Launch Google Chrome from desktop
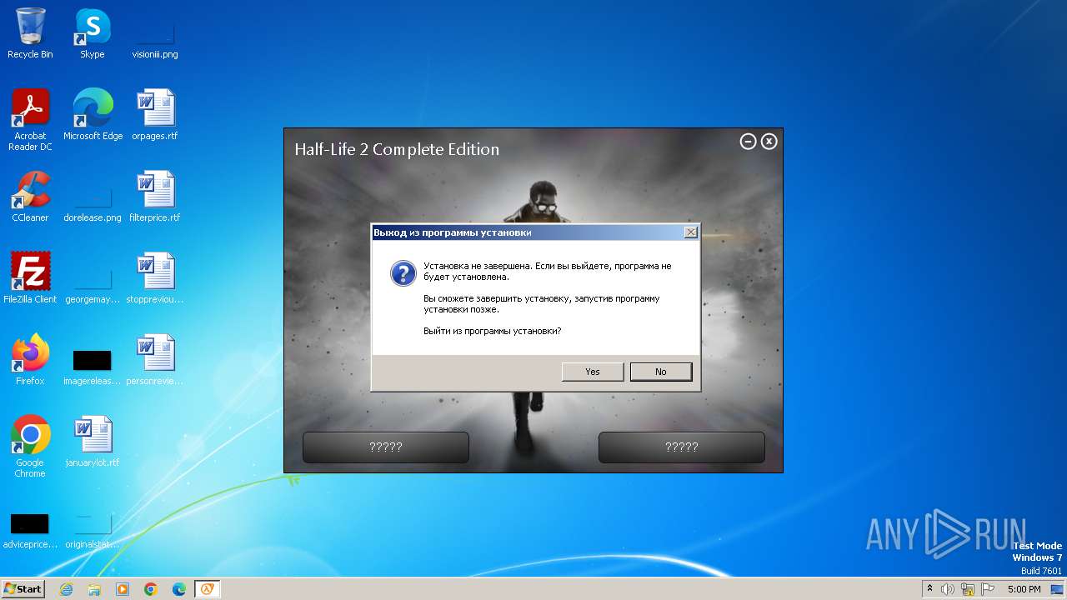The image size is (1067, 600). pyautogui.click(x=30, y=447)
